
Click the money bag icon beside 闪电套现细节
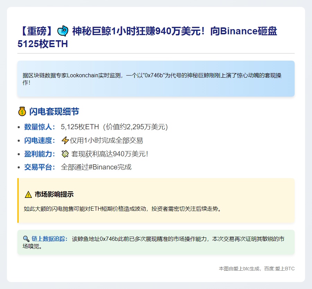pos(21,111)
